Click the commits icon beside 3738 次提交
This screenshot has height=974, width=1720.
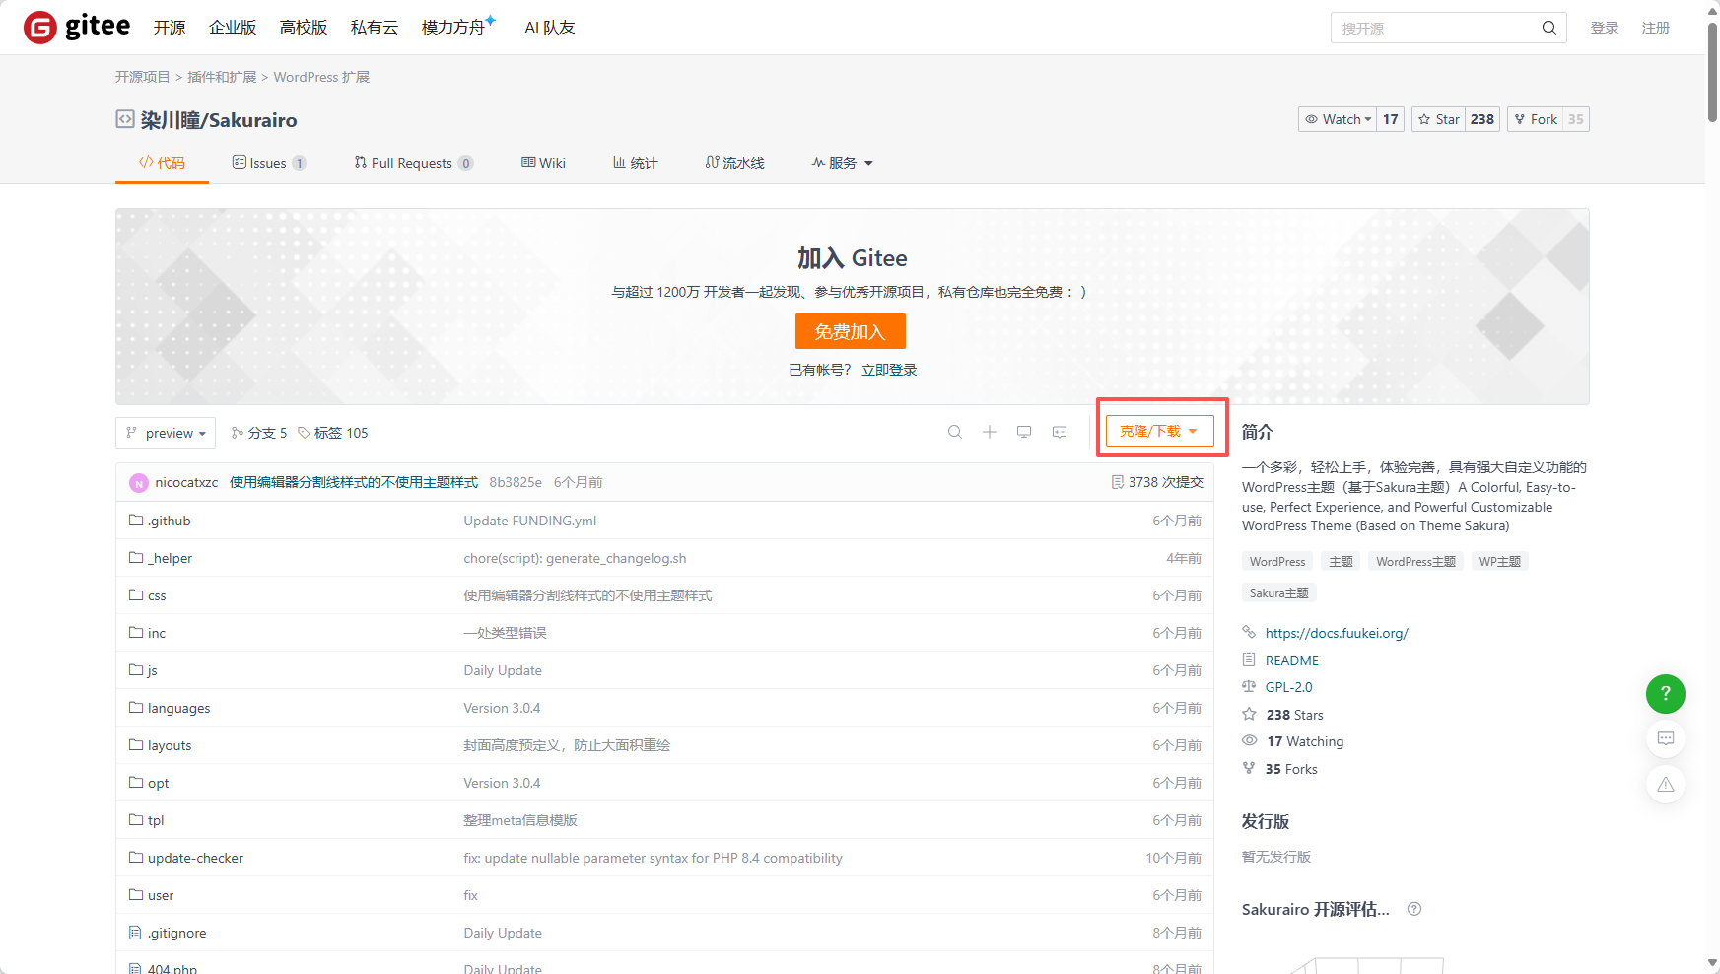point(1117,482)
